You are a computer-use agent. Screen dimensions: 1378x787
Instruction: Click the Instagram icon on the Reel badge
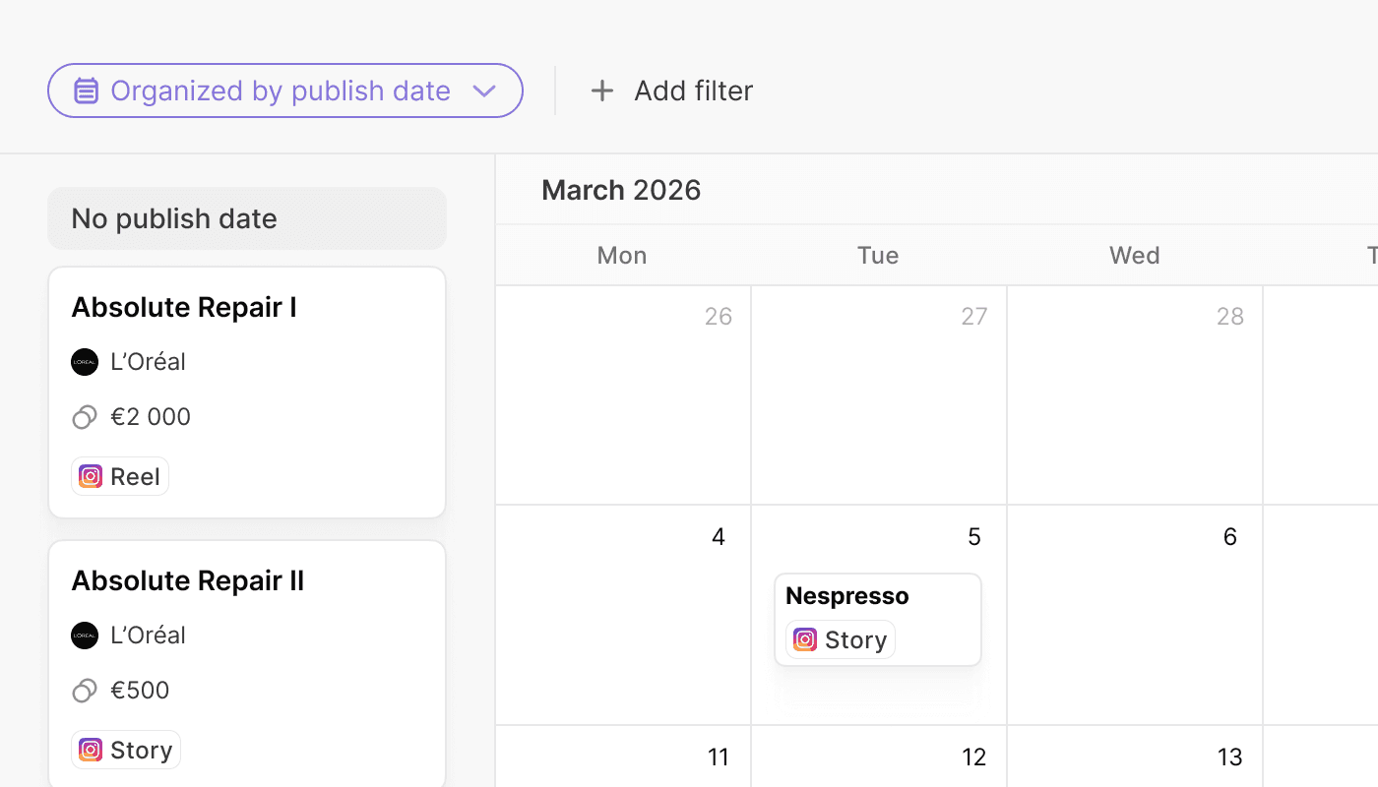point(91,476)
